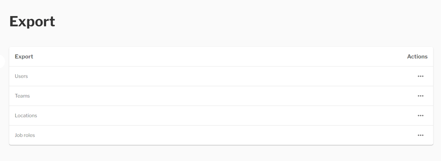Click the Actions column header
The image size is (441, 161).
(x=417, y=57)
